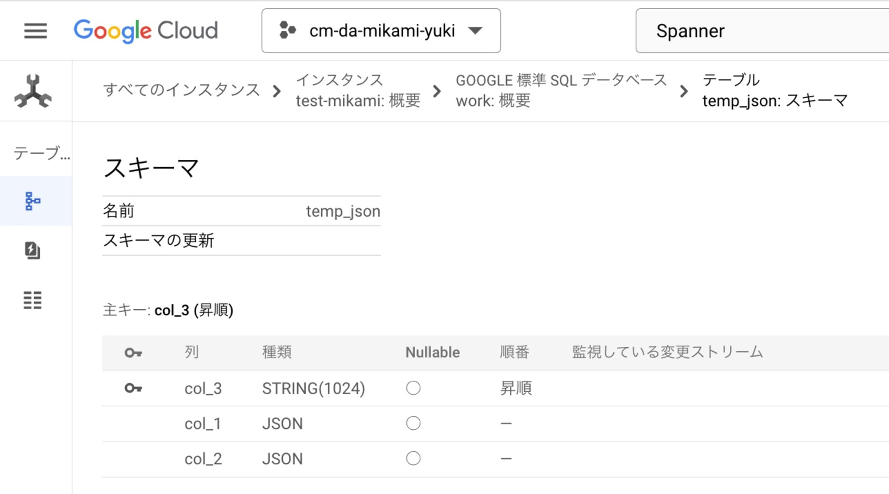Click Nullable circle for col_2
The width and height of the screenshot is (889, 494).
pyautogui.click(x=413, y=458)
